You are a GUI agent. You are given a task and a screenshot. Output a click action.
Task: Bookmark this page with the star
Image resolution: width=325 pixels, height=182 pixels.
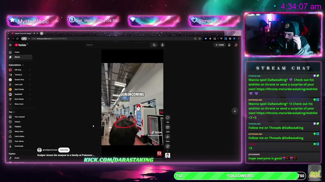[200, 39]
